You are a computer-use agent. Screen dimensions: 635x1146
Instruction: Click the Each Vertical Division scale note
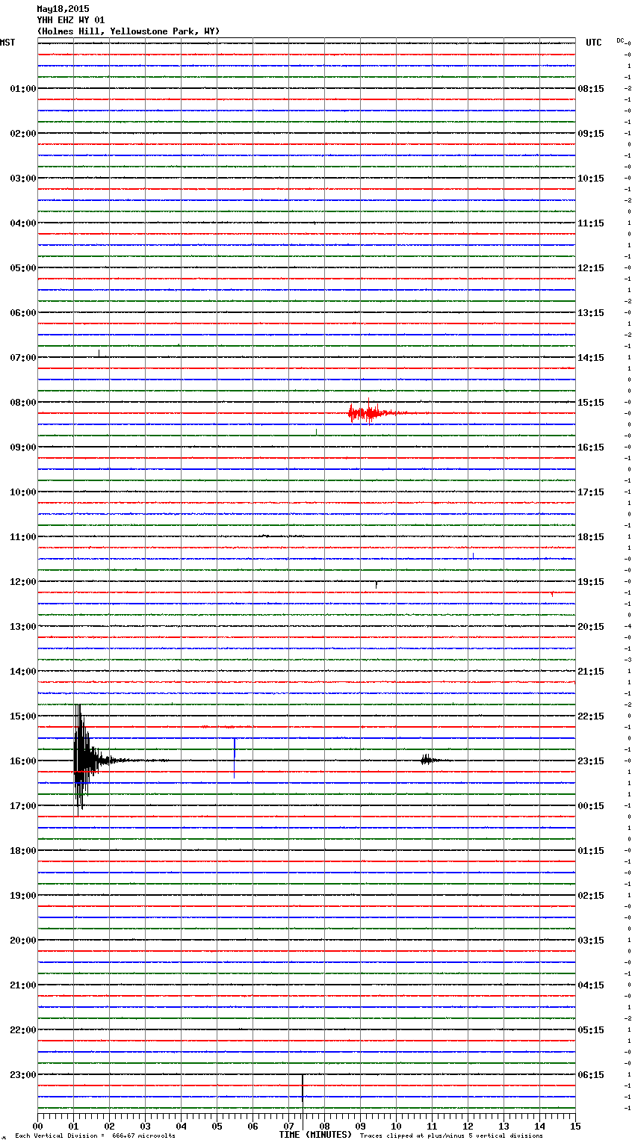(95, 1136)
